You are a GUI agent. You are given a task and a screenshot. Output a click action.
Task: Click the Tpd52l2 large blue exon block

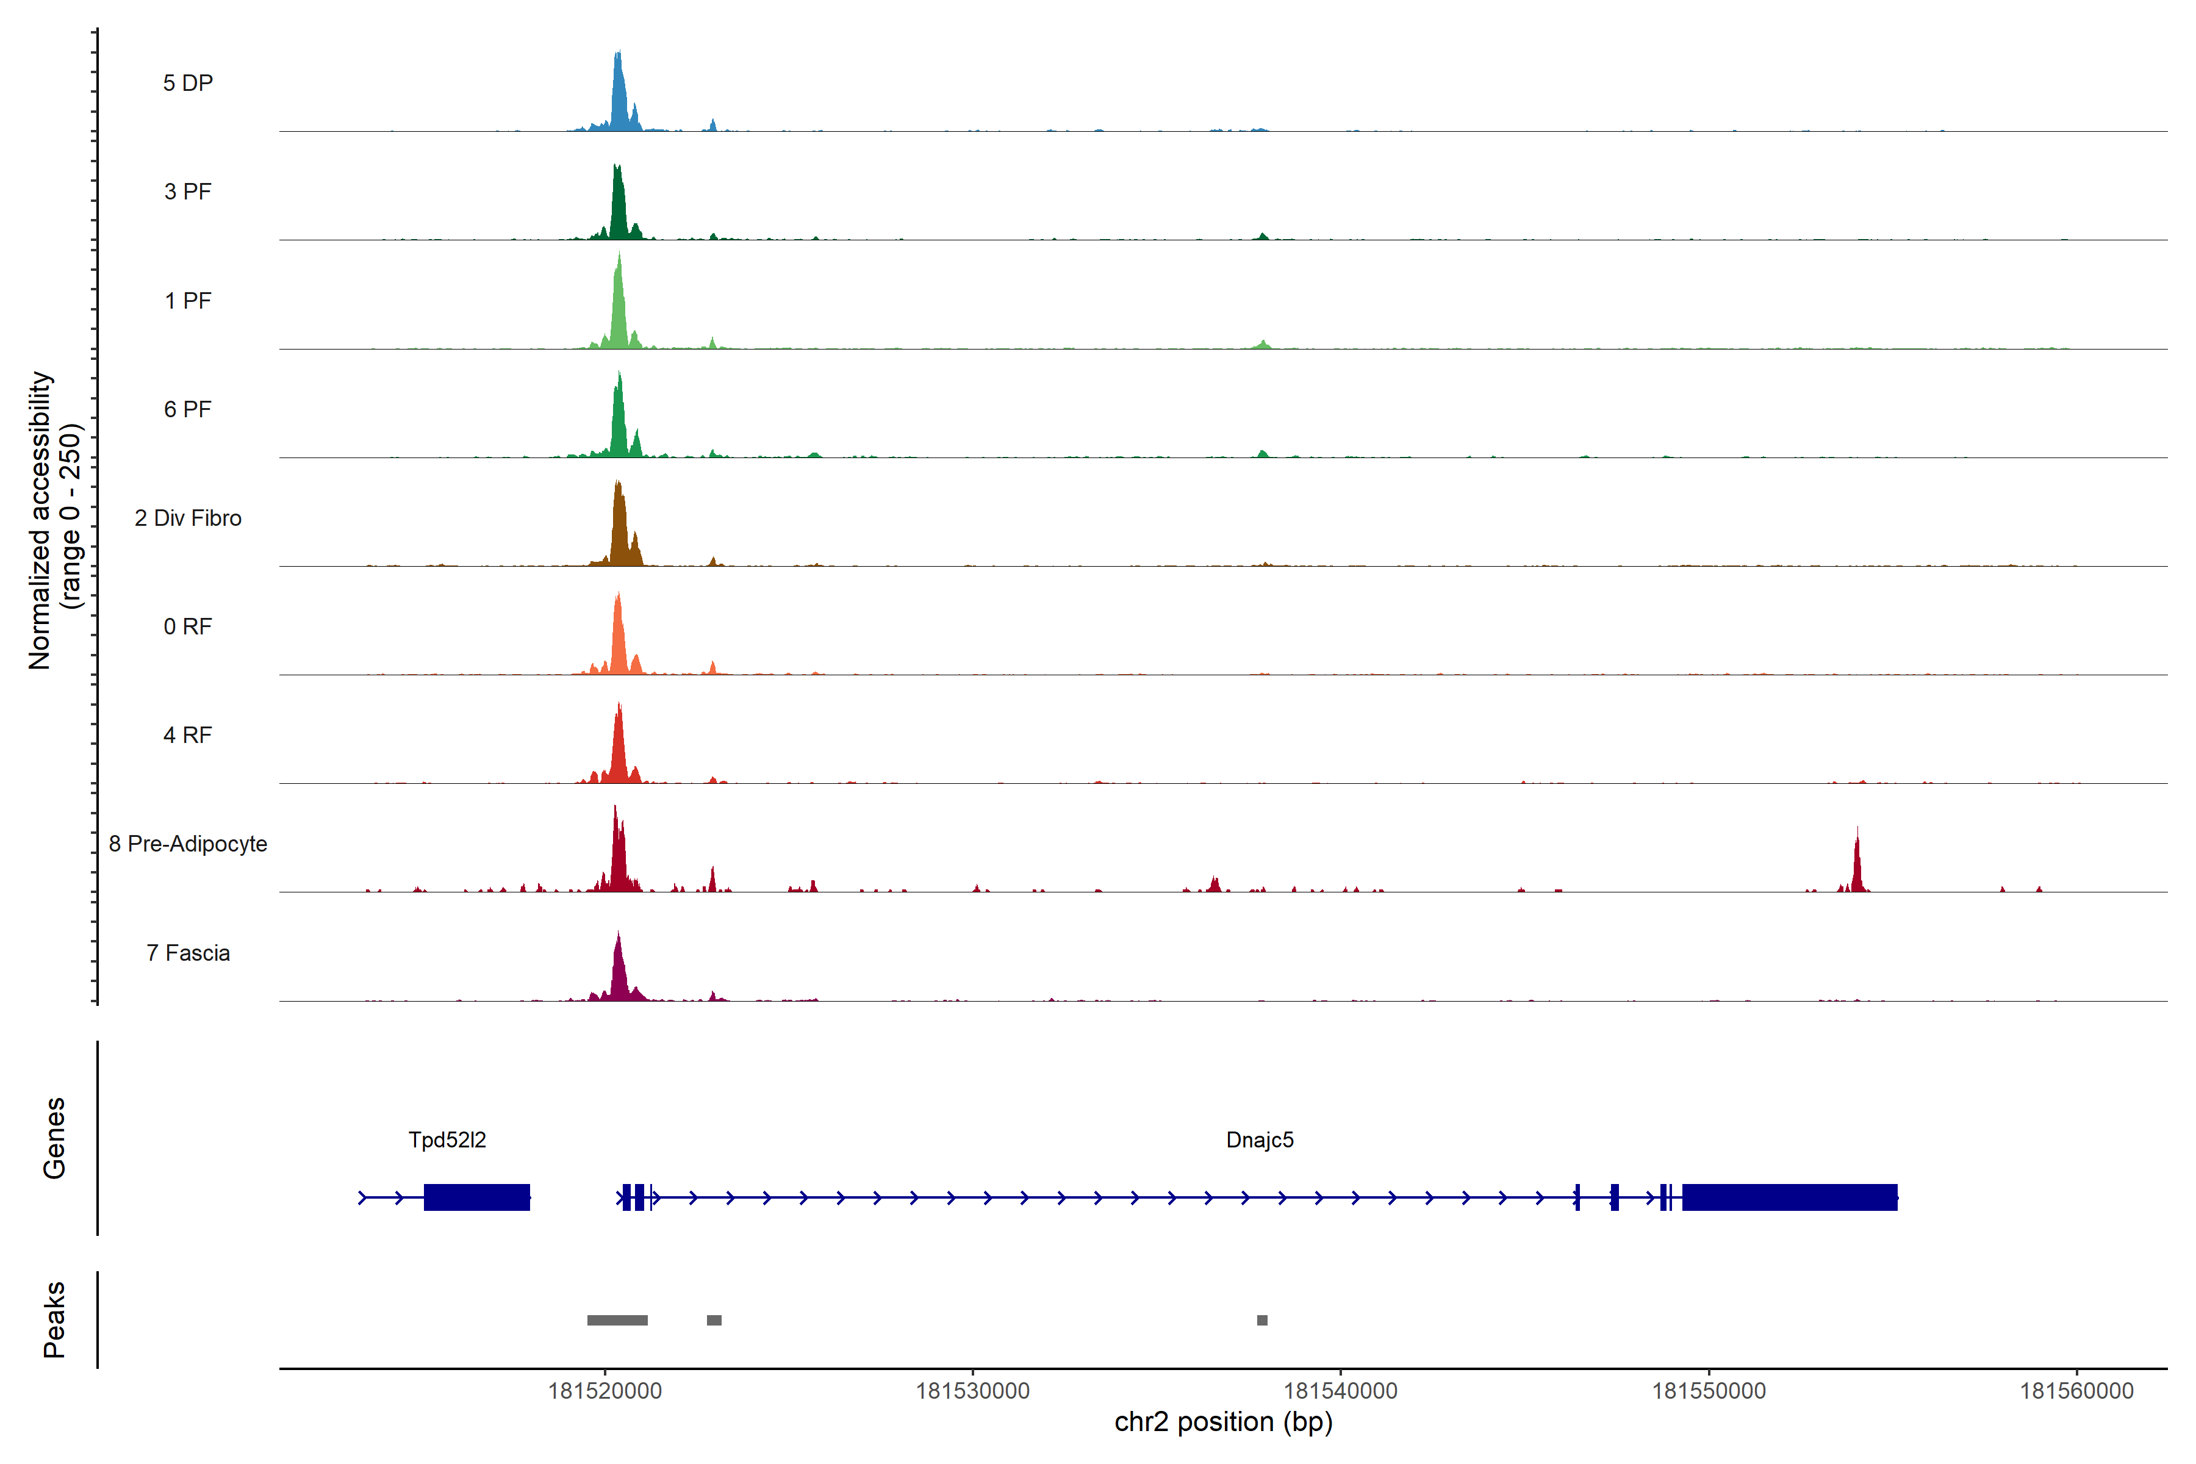pos(476,1197)
